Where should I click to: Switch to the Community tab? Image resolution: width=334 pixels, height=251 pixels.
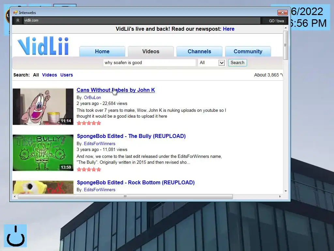coord(248,51)
